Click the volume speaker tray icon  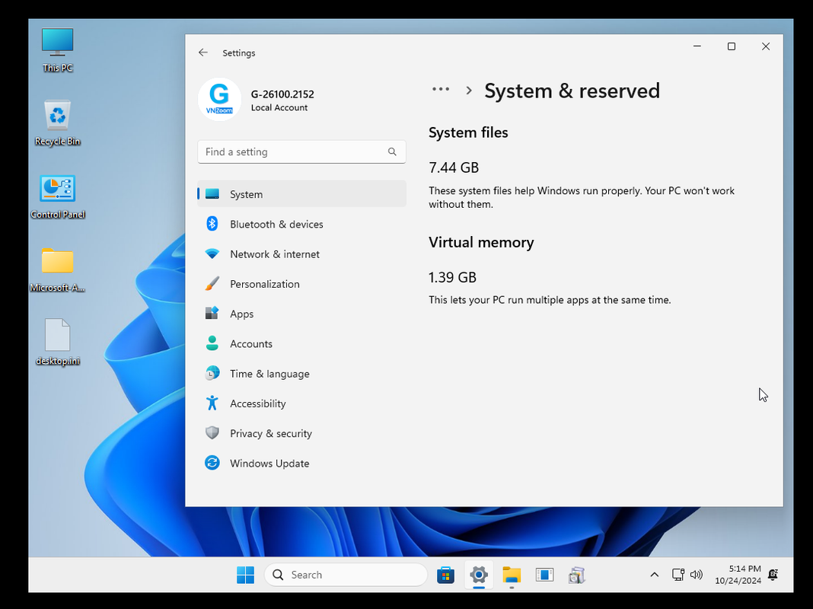pyautogui.click(x=697, y=574)
